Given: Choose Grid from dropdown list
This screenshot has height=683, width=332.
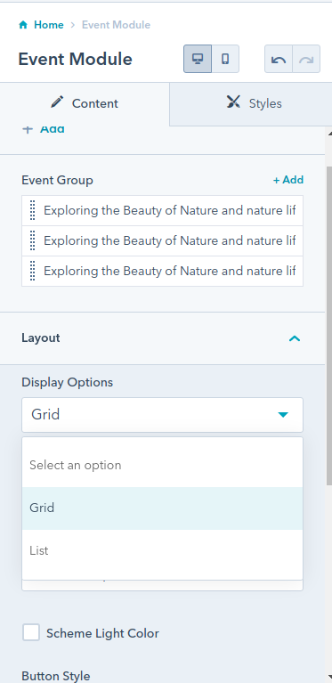Looking at the screenshot, I should pos(162,508).
